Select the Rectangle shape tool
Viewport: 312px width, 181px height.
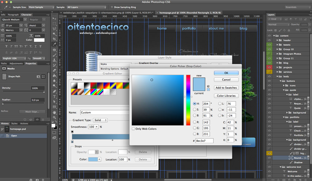54,107
